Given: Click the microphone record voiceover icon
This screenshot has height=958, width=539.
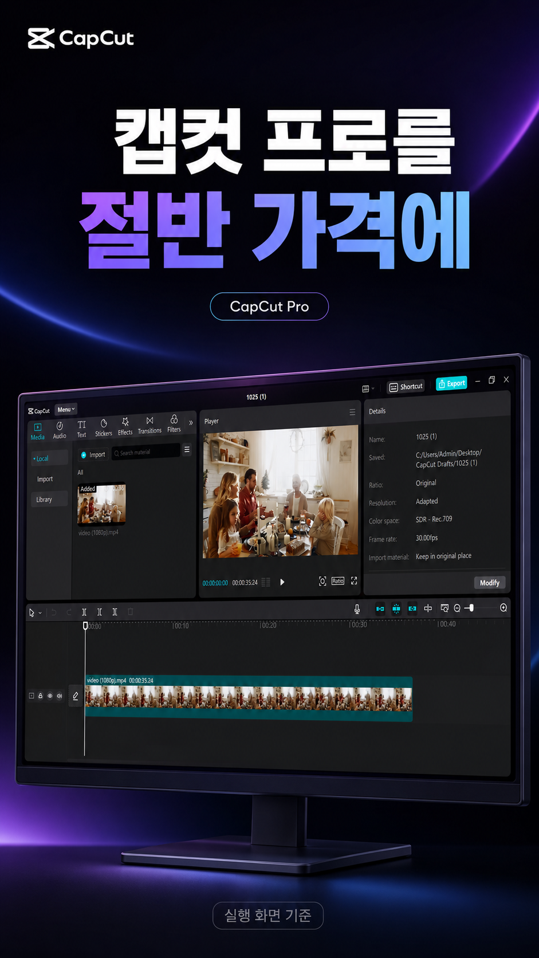Looking at the screenshot, I should [357, 609].
